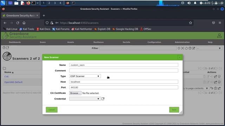The height and width of the screenshot is (126, 225).
Task: Open the Resilience menu
Action: [98, 42]
